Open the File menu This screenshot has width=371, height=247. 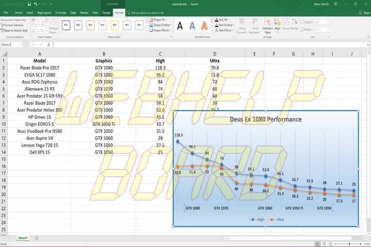coord(6,12)
